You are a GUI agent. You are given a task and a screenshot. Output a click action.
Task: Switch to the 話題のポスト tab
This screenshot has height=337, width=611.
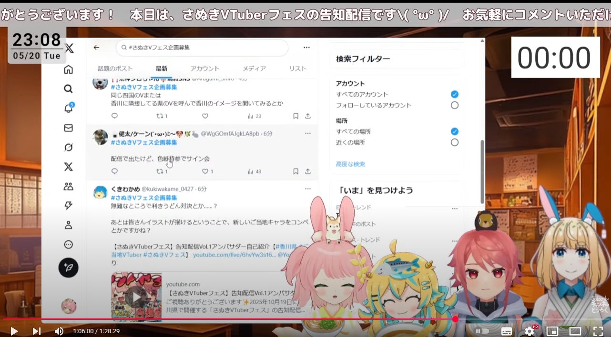[115, 69]
